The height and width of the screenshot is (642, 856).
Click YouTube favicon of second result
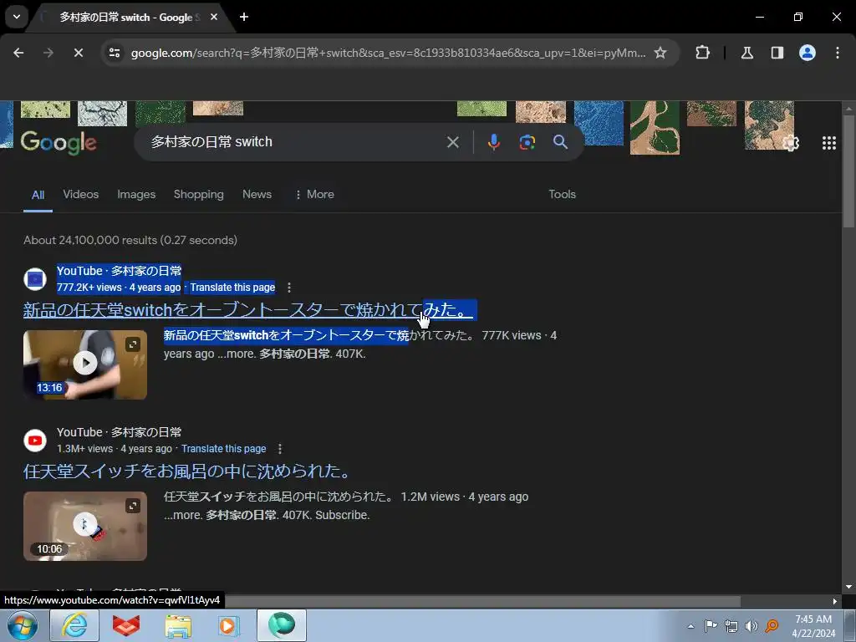(x=35, y=440)
